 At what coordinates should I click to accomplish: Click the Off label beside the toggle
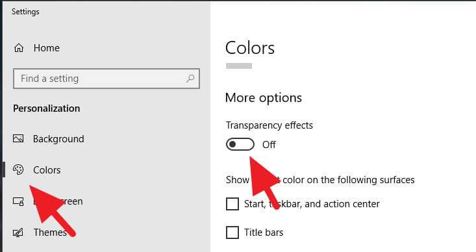(x=269, y=145)
